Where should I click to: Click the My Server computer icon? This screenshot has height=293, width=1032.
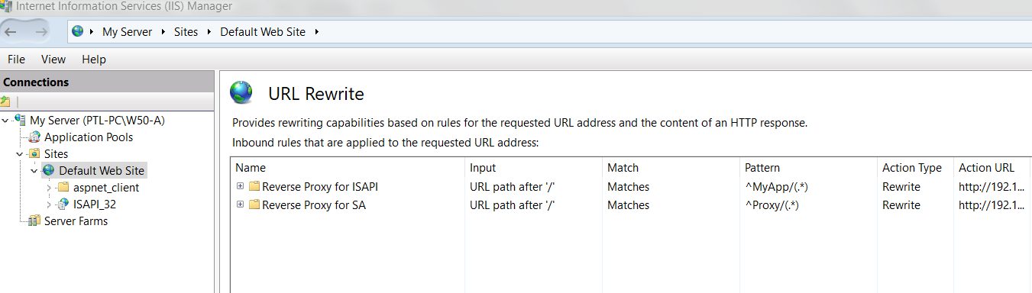21,120
